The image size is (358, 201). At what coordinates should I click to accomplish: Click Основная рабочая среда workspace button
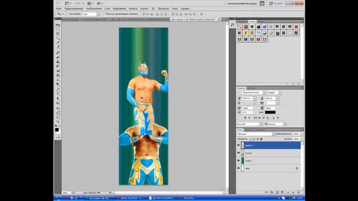click(242, 3)
